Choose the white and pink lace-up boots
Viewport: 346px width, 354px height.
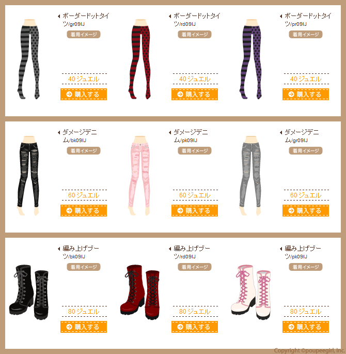251,292
